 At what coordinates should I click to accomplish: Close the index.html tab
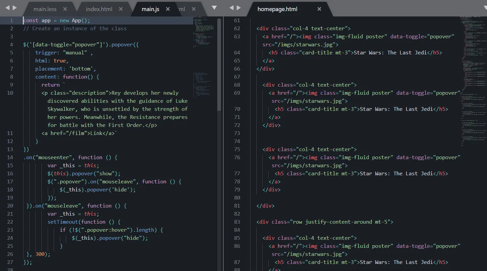coord(121,9)
